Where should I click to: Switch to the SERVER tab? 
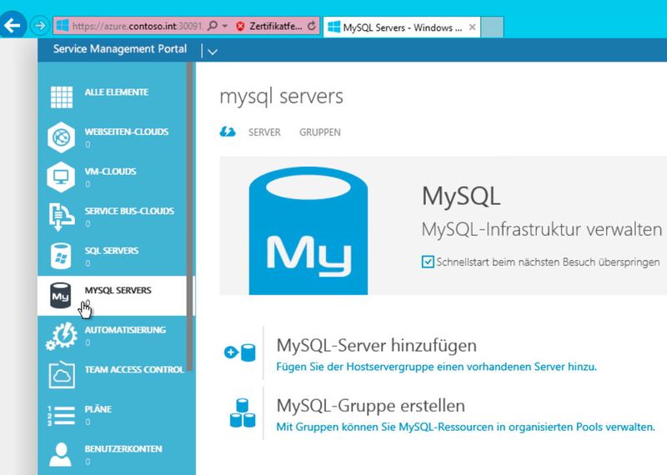coord(264,132)
